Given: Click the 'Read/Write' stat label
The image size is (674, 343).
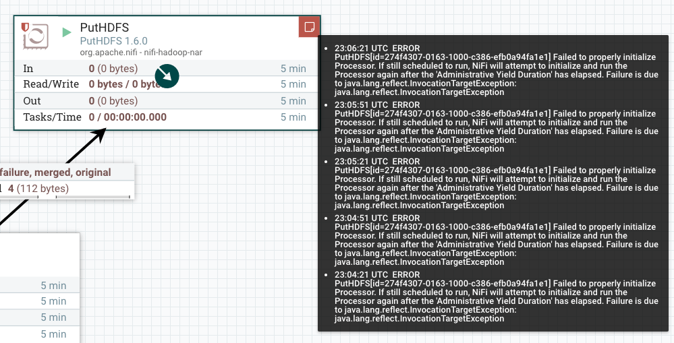Looking at the screenshot, I should 51,84.
